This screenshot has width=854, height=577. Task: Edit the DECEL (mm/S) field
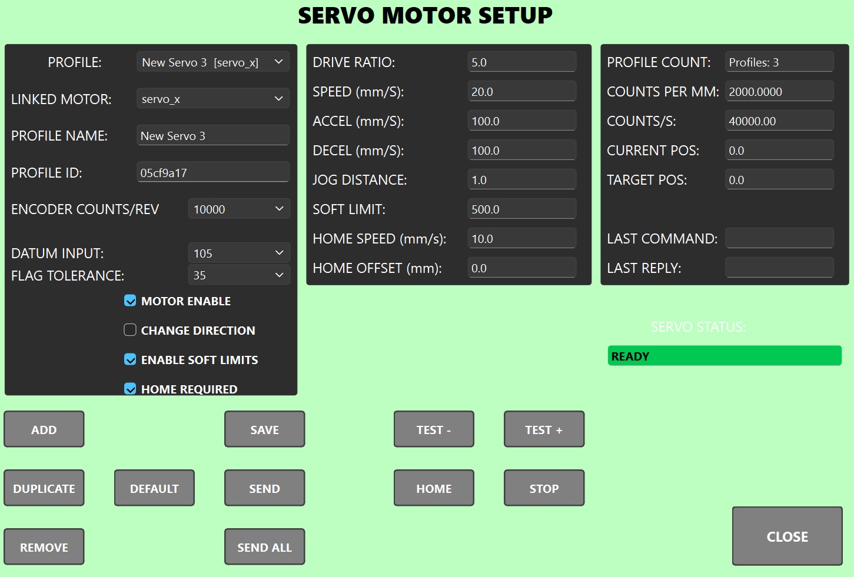point(522,150)
